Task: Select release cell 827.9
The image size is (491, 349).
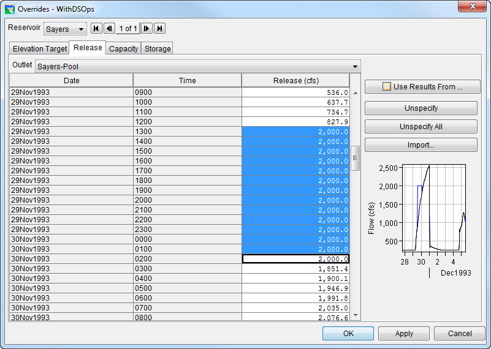Action: [x=295, y=122]
